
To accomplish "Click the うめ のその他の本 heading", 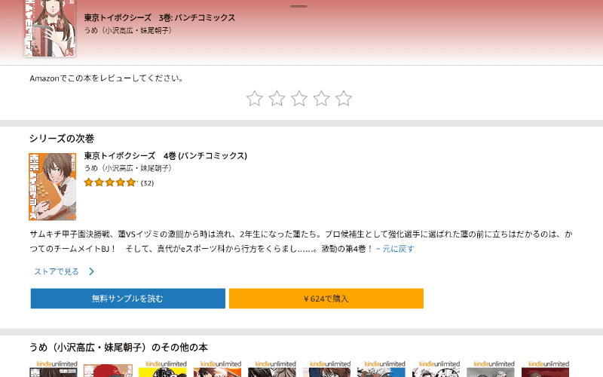I will click(118, 348).
